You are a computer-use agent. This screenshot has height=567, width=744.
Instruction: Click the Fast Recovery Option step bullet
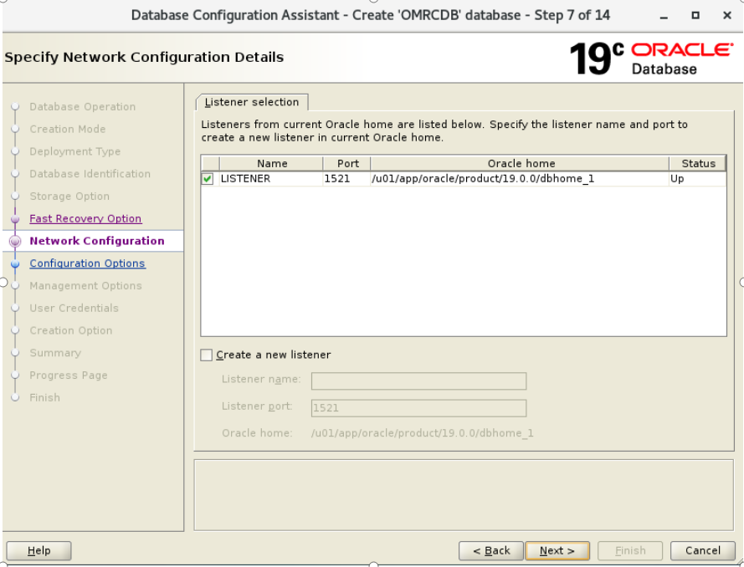[15, 219]
